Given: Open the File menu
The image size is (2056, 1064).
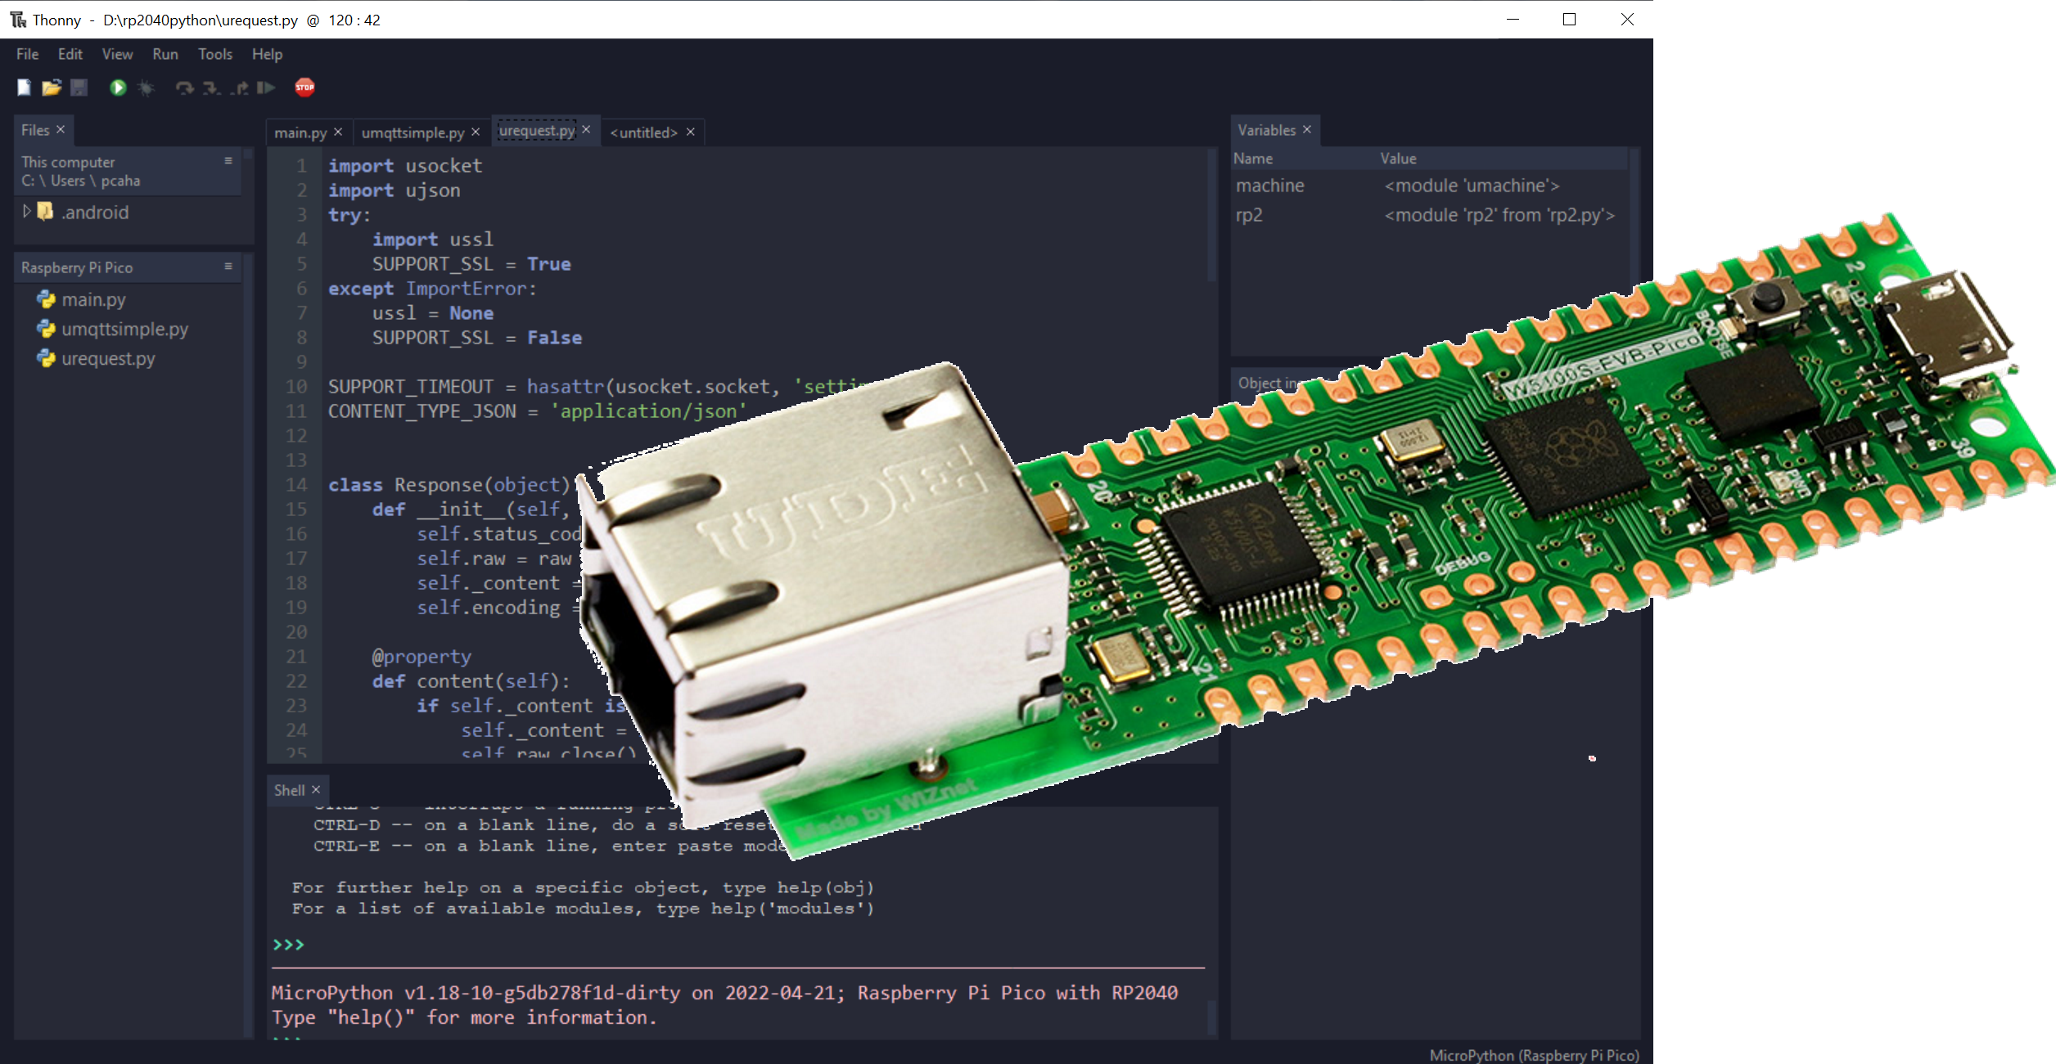Looking at the screenshot, I should click(27, 54).
